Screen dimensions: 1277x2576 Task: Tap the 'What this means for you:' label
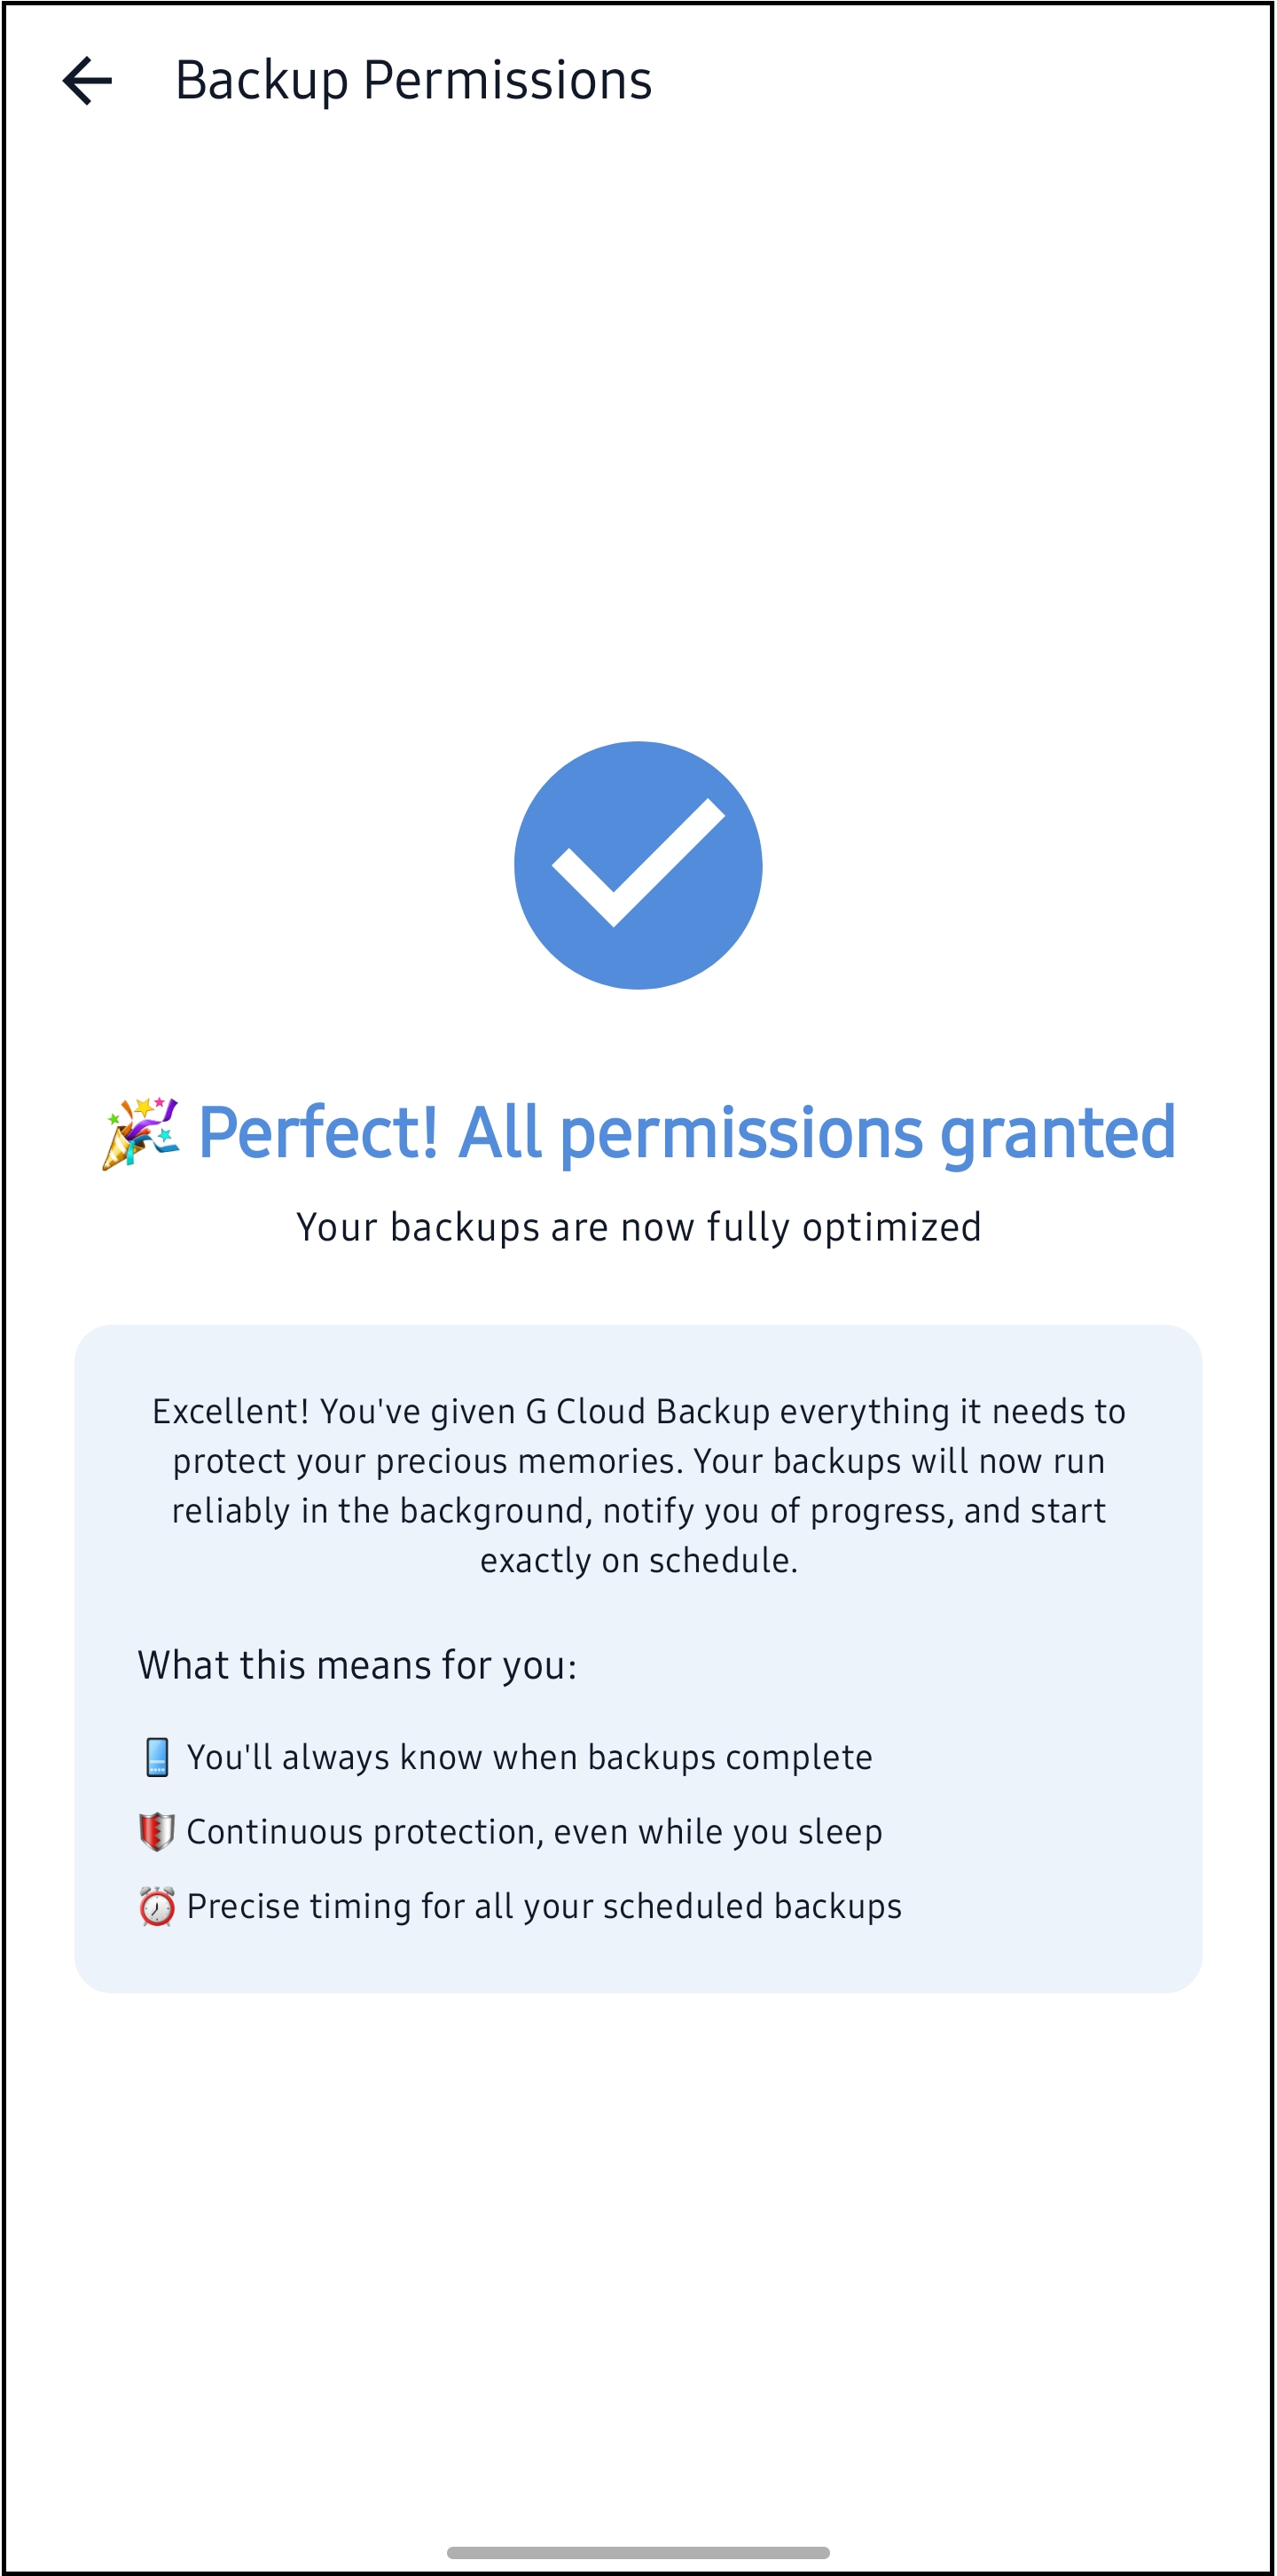tap(357, 1665)
